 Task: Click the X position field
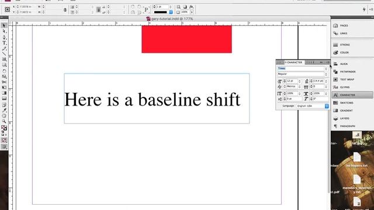click(x=26, y=6)
